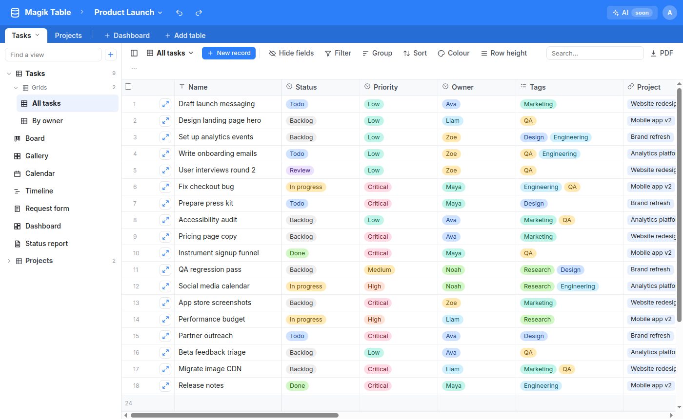683x419 pixels.
Task: Click the undo arrow icon
Action: [x=180, y=13]
